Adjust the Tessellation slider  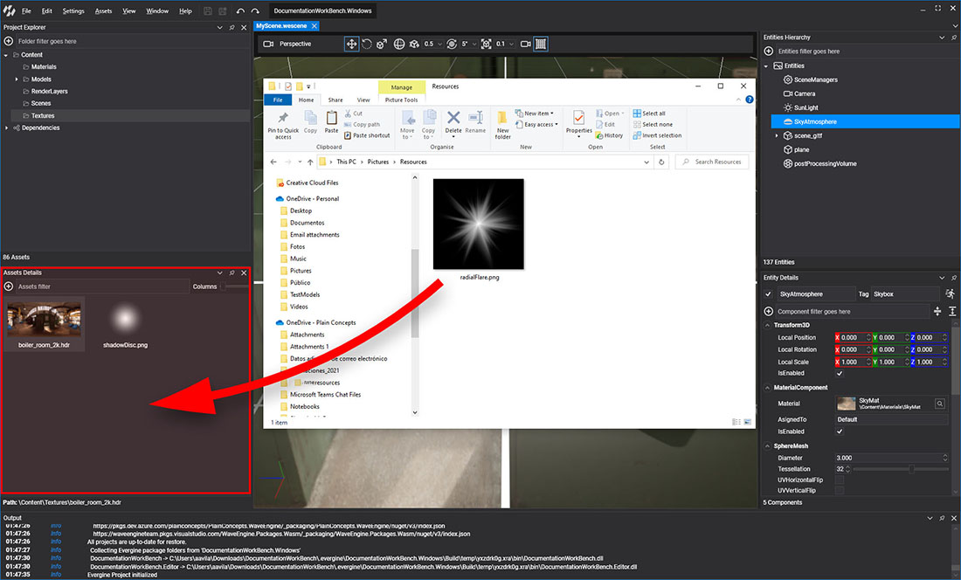pos(910,469)
